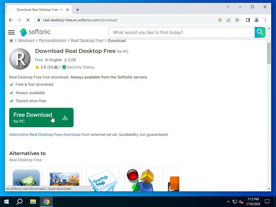Click the address bar URL

[x=80, y=20]
